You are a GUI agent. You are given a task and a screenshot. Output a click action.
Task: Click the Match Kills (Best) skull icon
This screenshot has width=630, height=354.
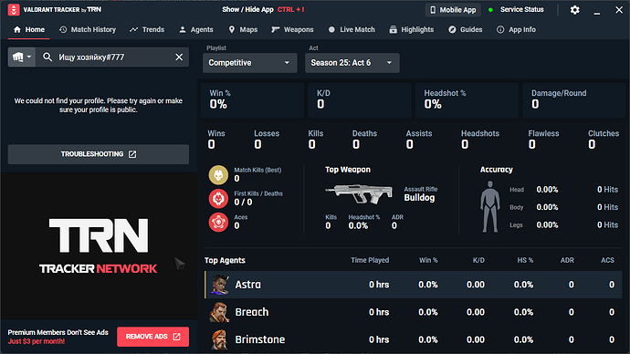218,175
